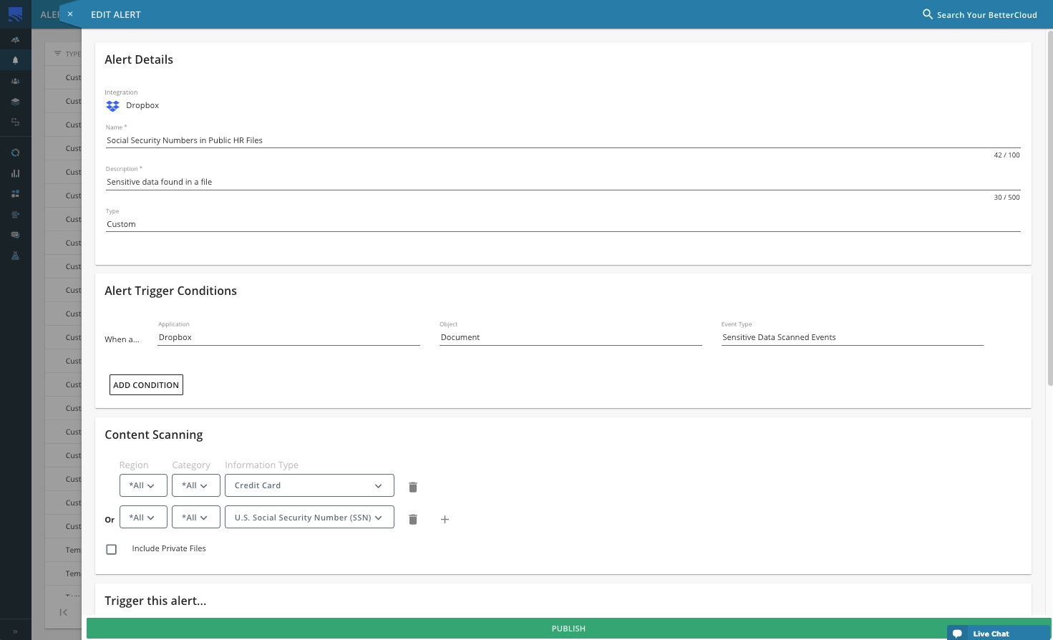Image resolution: width=1053 pixels, height=640 pixels.
Task: Add another content scanning row with plus
Action: [x=445, y=519]
